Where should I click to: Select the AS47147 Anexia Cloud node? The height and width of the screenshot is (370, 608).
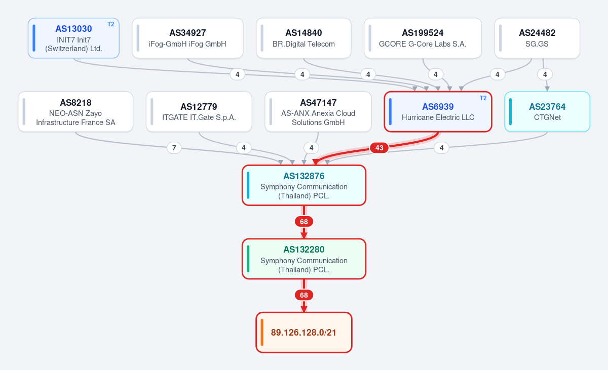pyautogui.click(x=318, y=112)
